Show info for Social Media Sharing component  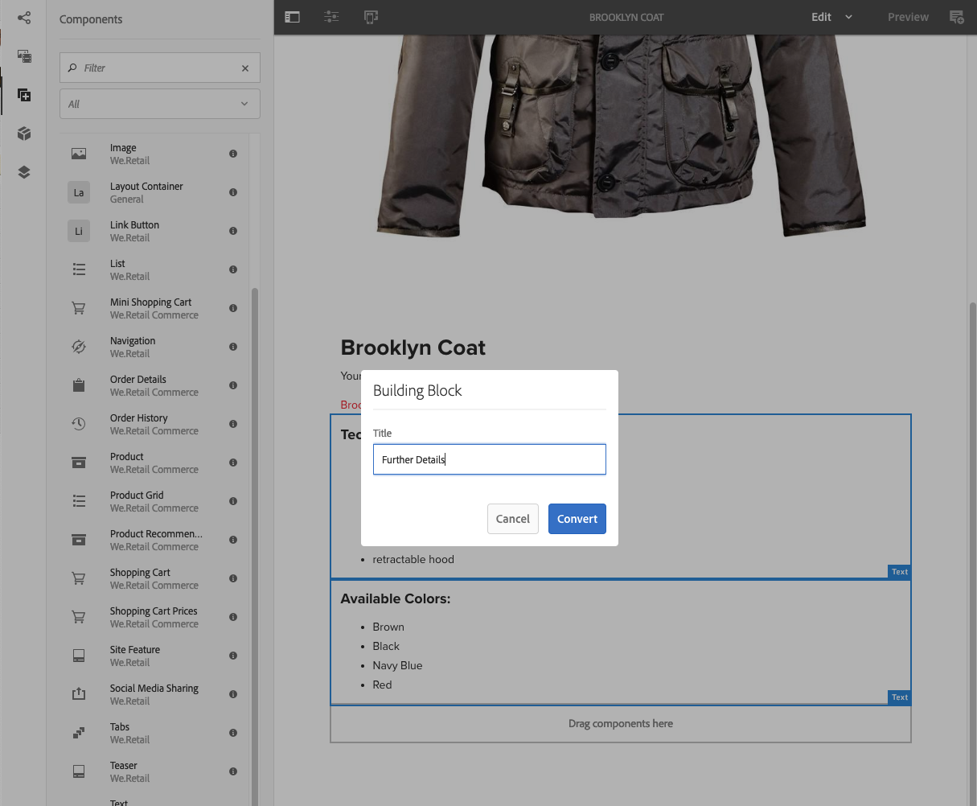click(233, 694)
